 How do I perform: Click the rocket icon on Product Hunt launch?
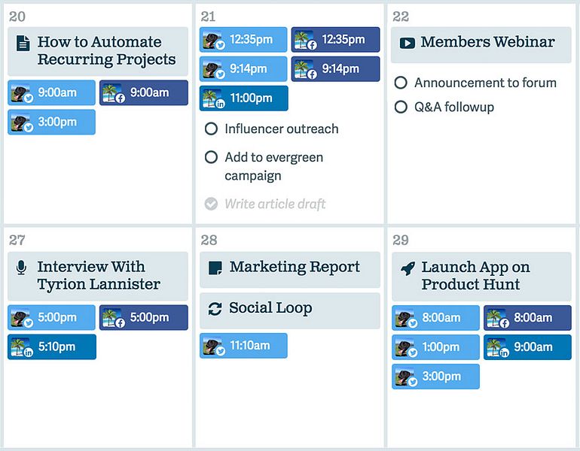click(408, 268)
